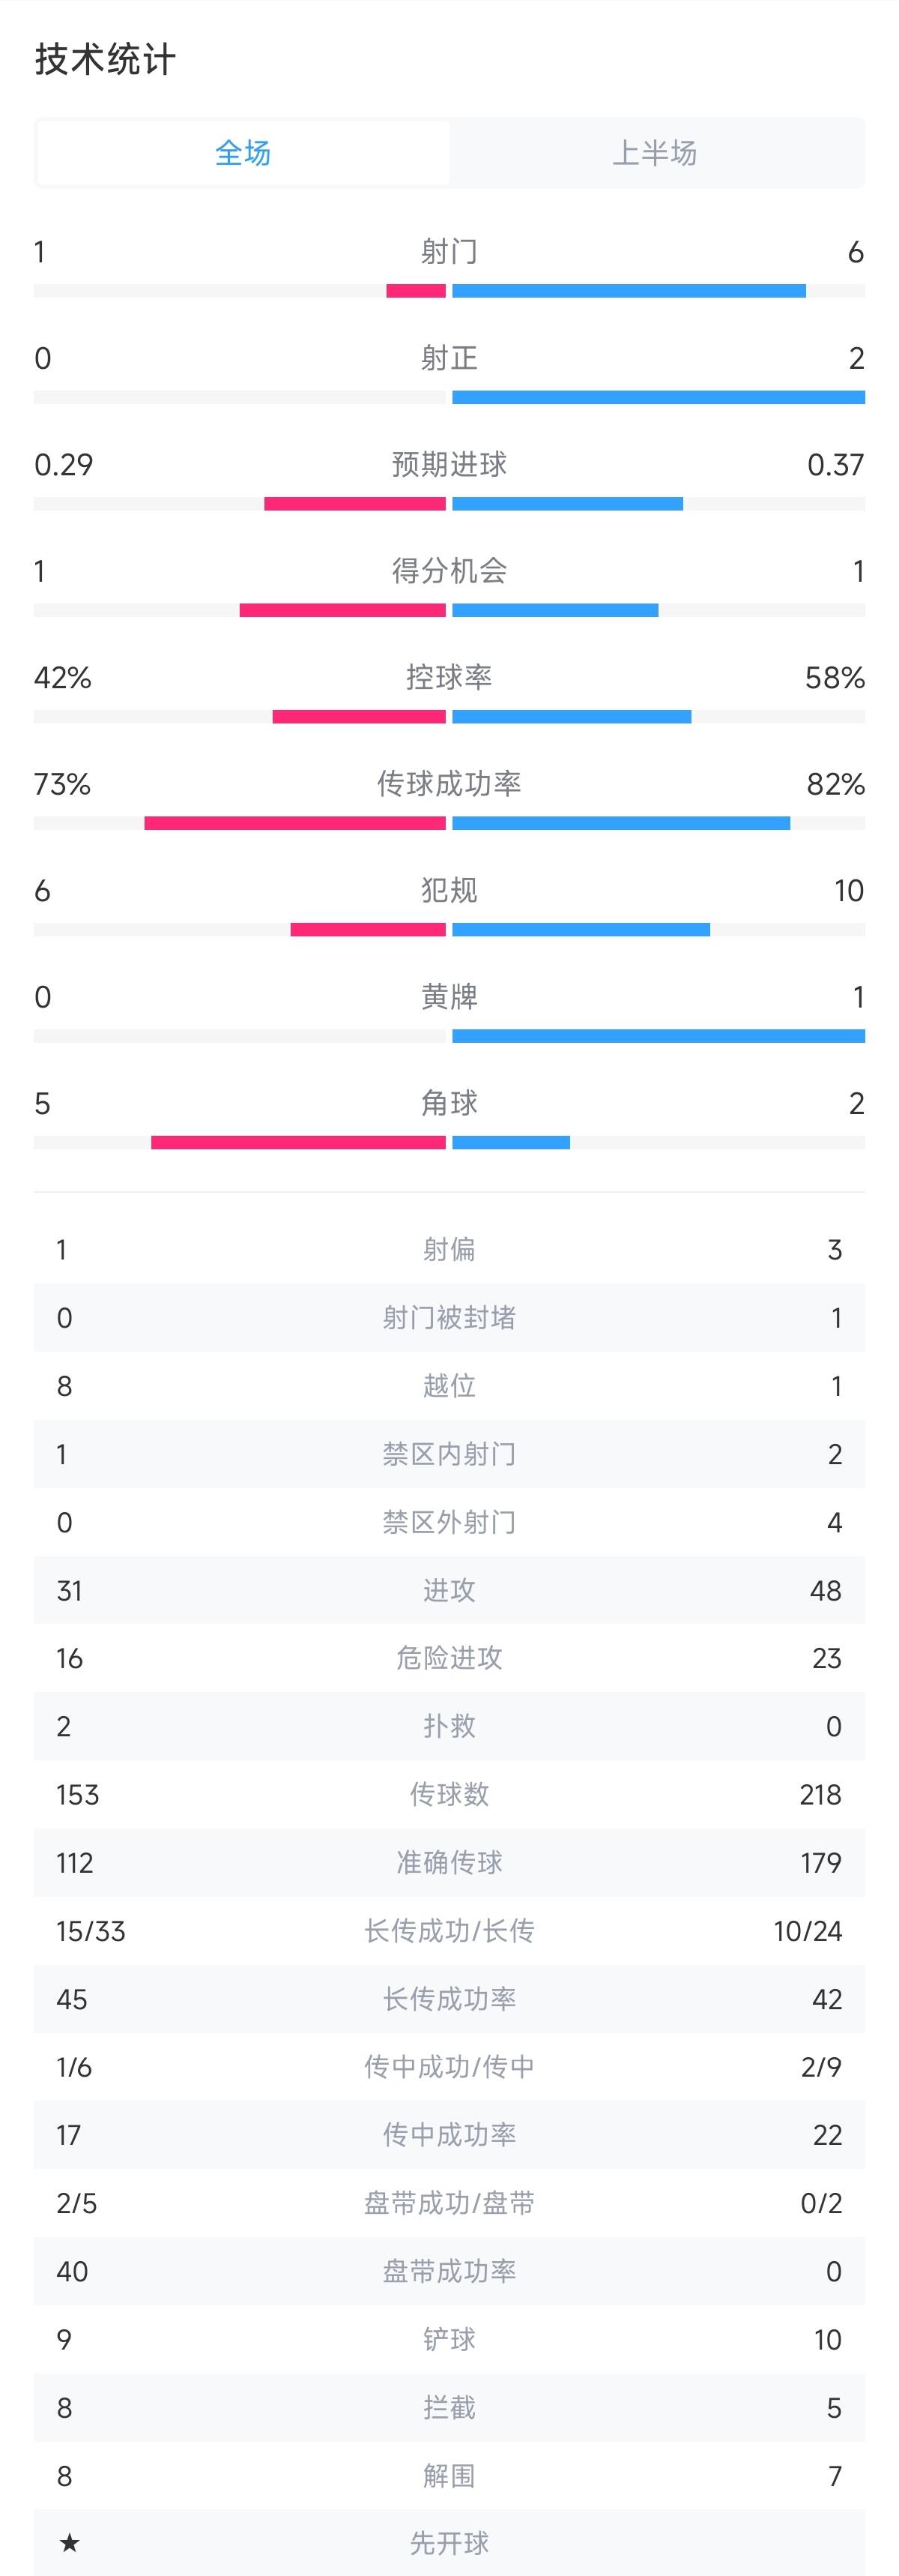Click the blue 黄牌 progress bar

pyautogui.click(x=659, y=1037)
